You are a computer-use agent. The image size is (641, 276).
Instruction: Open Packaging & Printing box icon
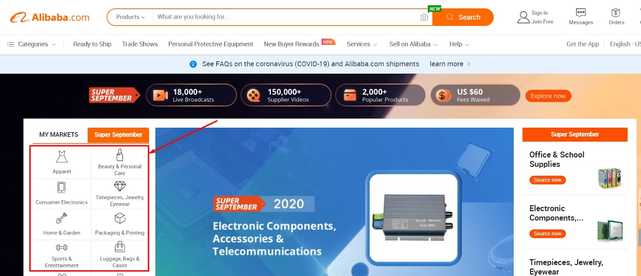point(120,218)
